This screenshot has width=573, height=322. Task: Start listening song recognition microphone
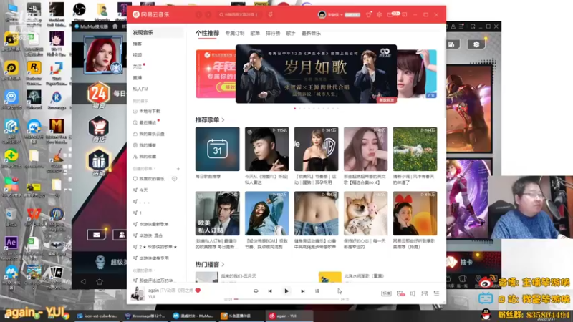tap(271, 14)
